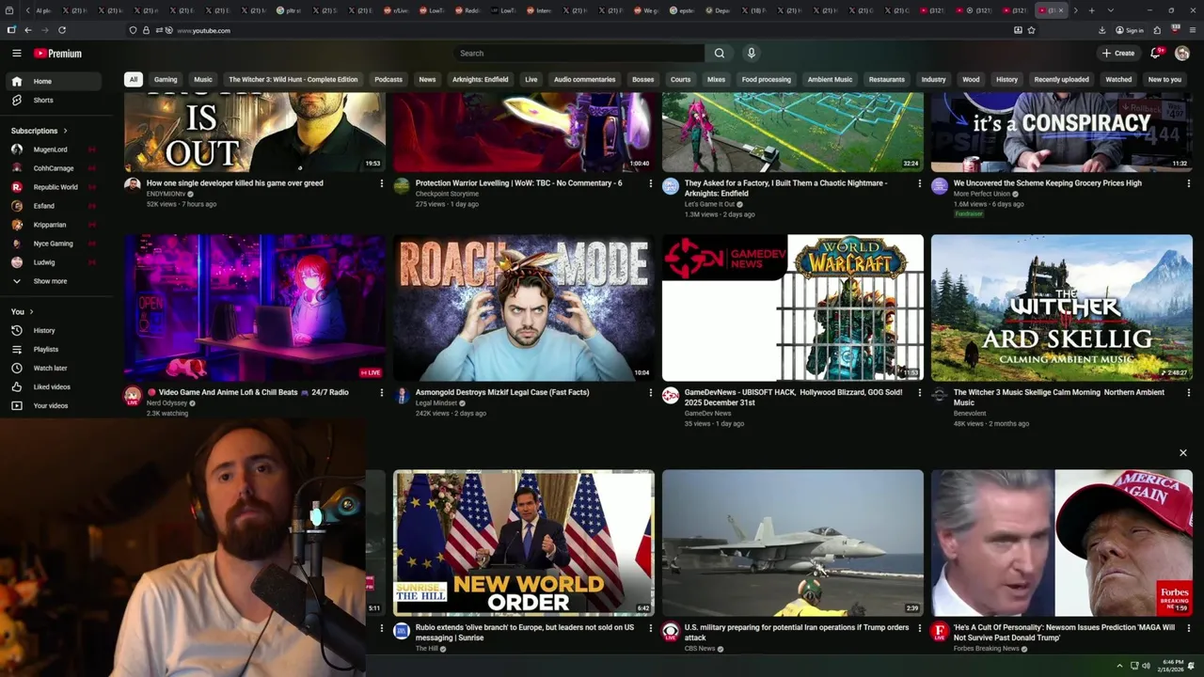The width and height of the screenshot is (1204, 677).
Task: Open more options for Asmongold Destroys Mizkif video
Action: coord(650,392)
